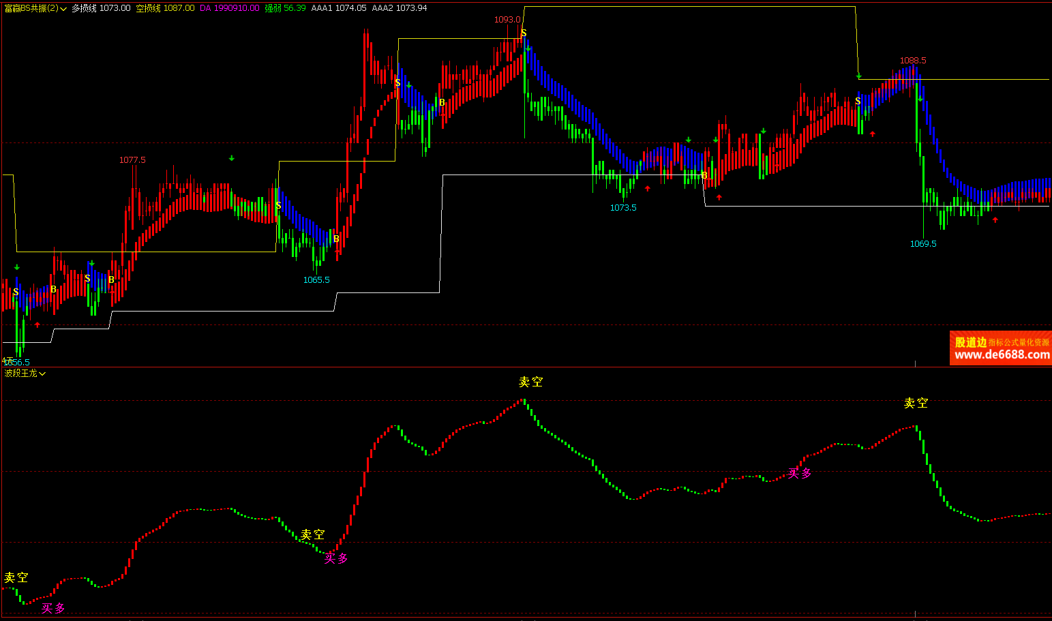
Task: Click the red up arrow above 1069.5 label
Action: click(x=995, y=219)
